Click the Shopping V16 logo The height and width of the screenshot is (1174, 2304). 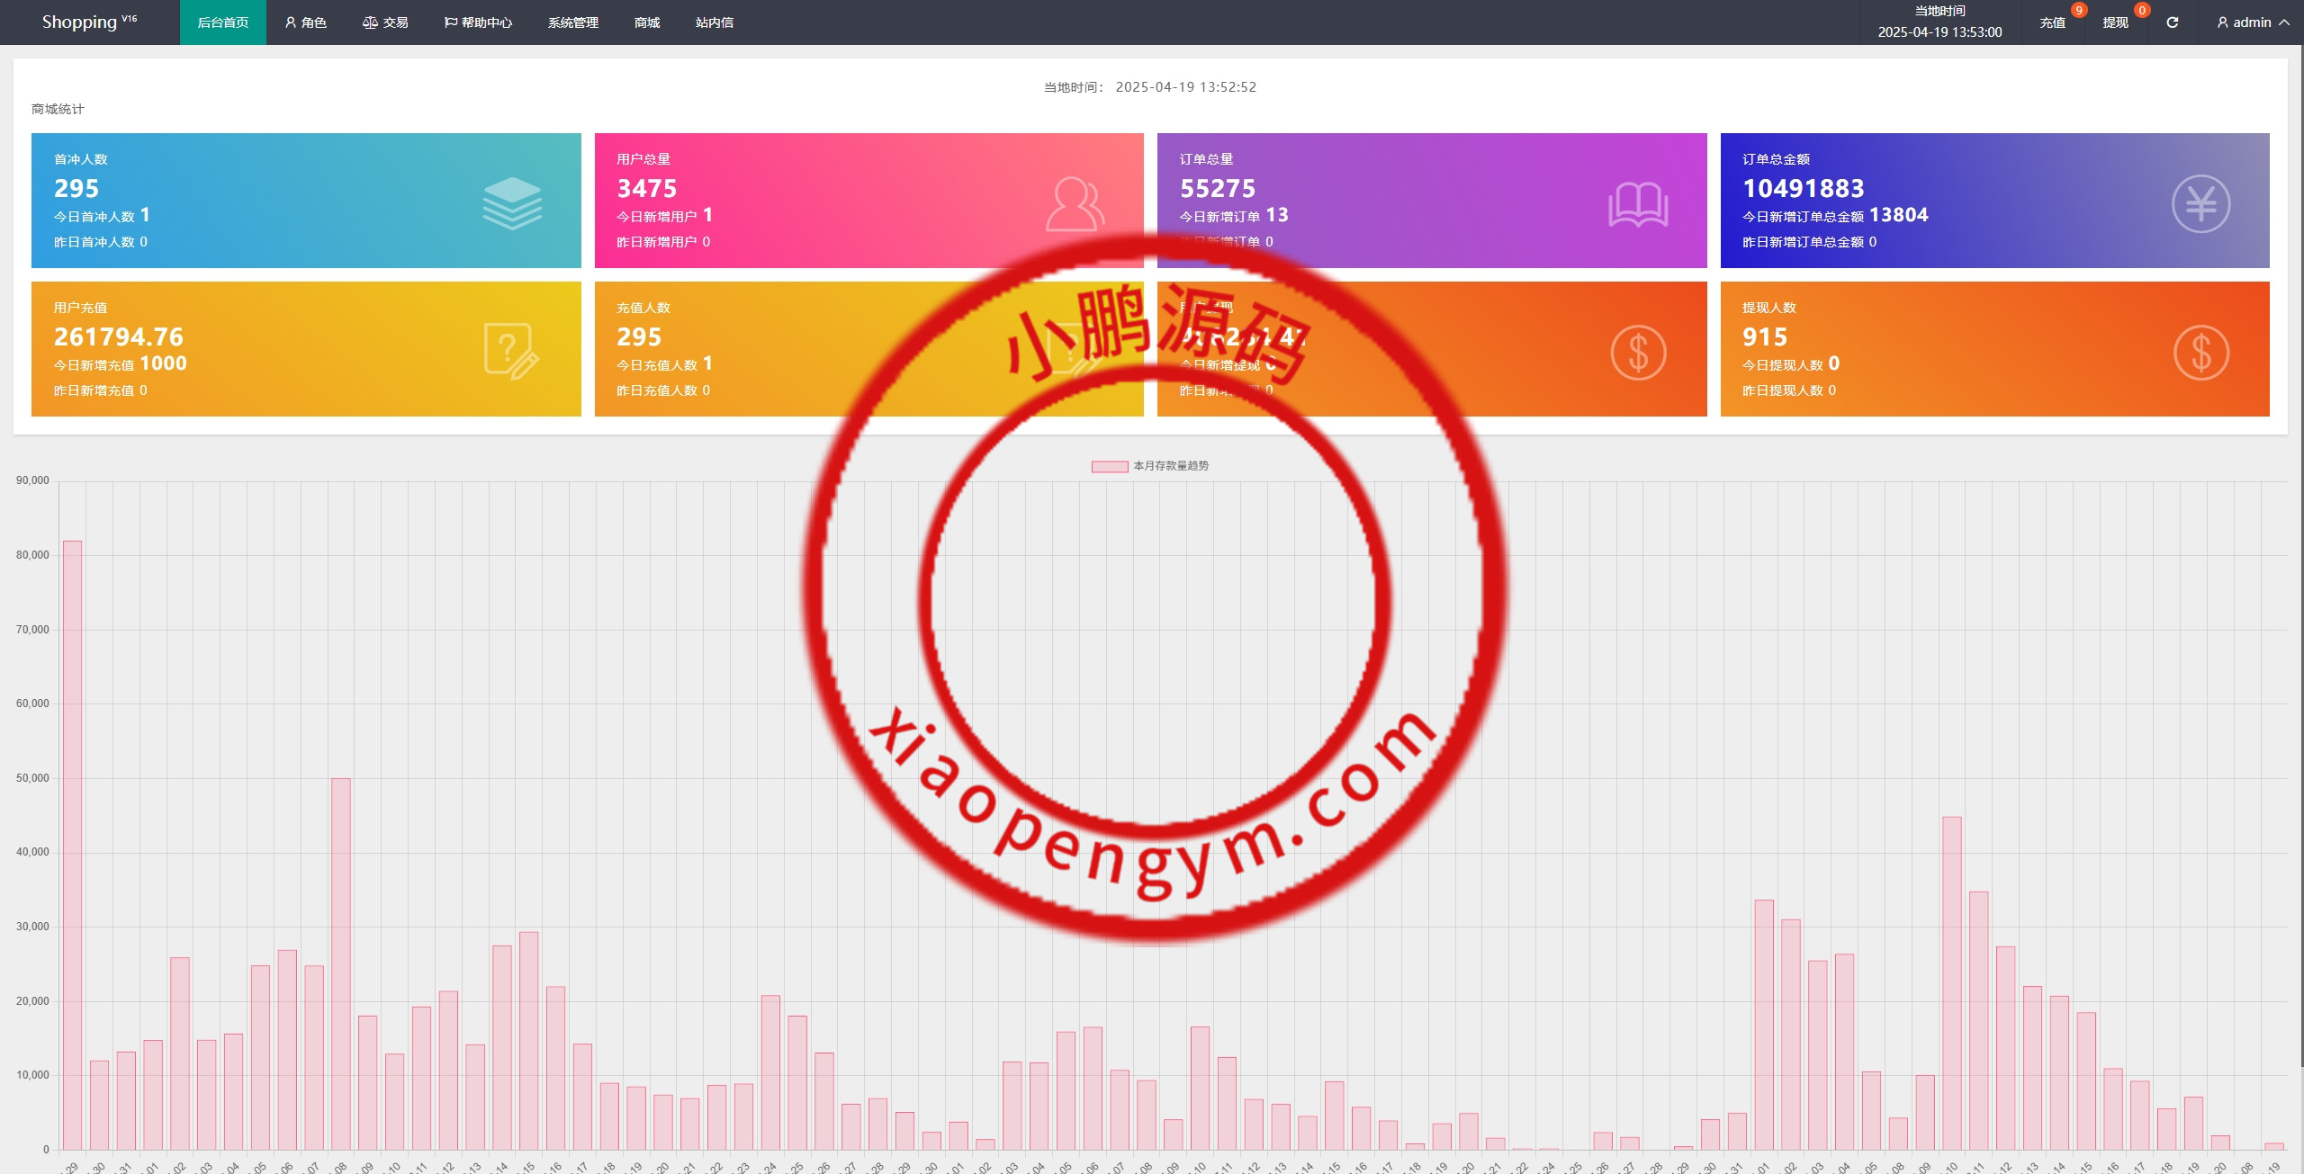(89, 22)
